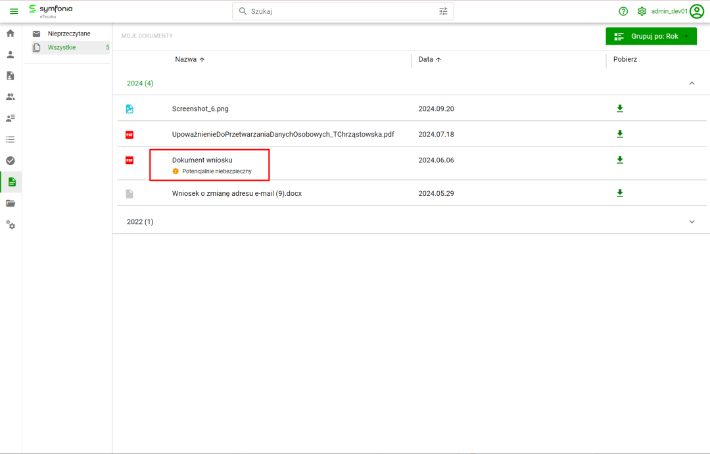This screenshot has height=454, width=710.
Task: Select the Wszystkie folder
Action: point(62,47)
